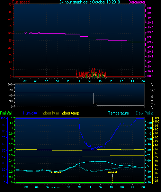Click the 180 wind direction axis value

[10, 95]
